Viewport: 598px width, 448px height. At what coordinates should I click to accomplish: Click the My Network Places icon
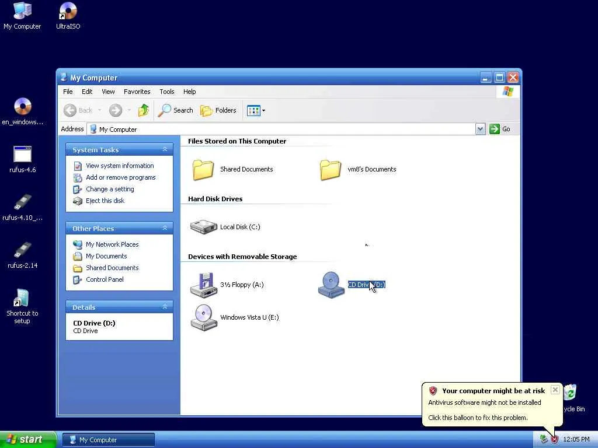pos(78,244)
